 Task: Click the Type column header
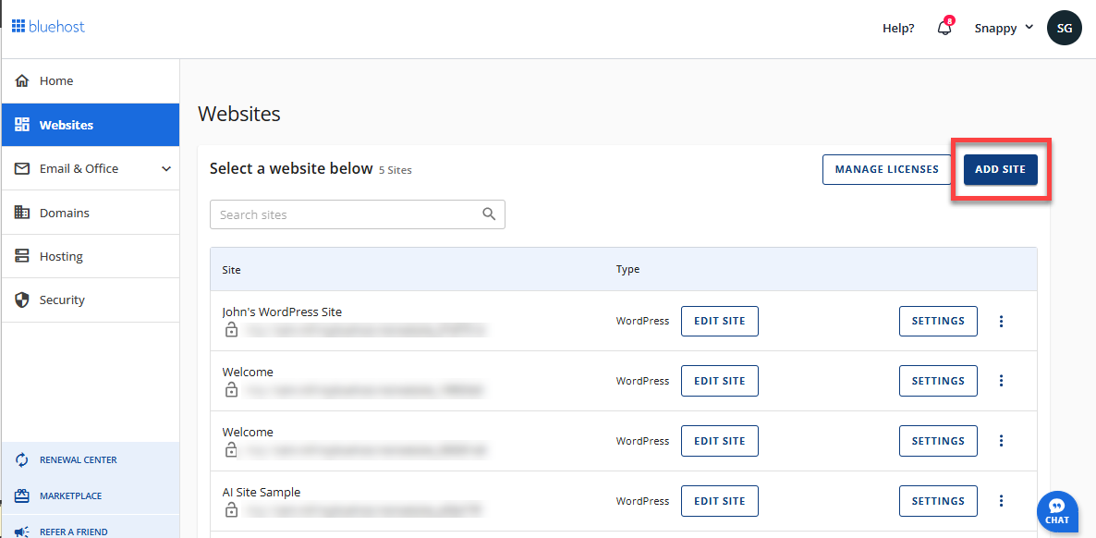(x=627, y=269)
